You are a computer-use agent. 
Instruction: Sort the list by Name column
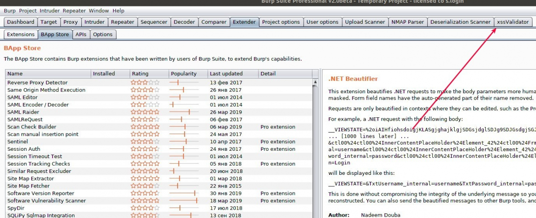pos(48,74)
